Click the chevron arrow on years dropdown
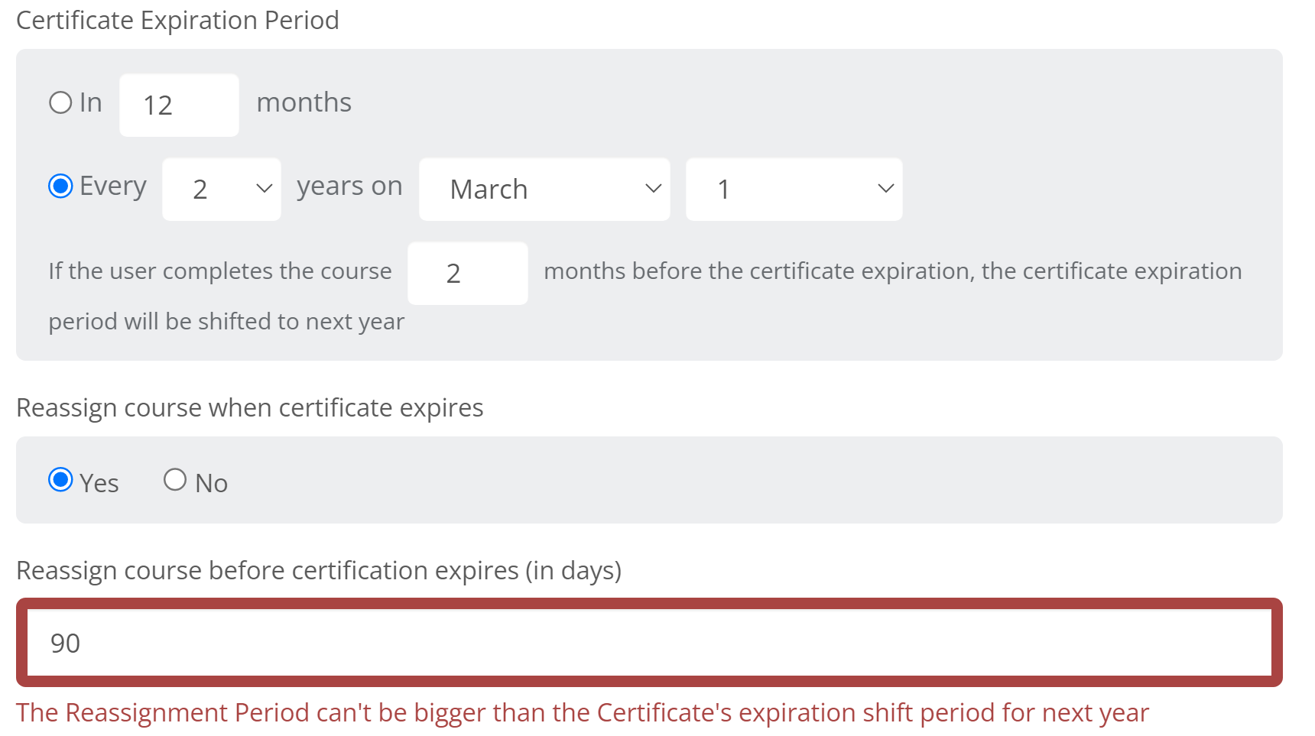The image size is (1315, 736). (265, 189)
